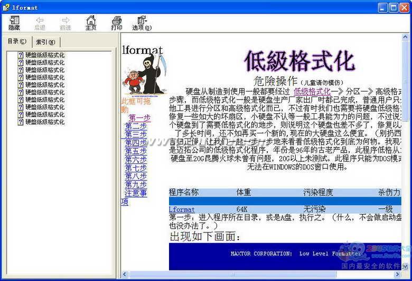Go to 主页 (Home) via toolbar
The width and height of the screenshot is (412, 281).
[91, 23]
